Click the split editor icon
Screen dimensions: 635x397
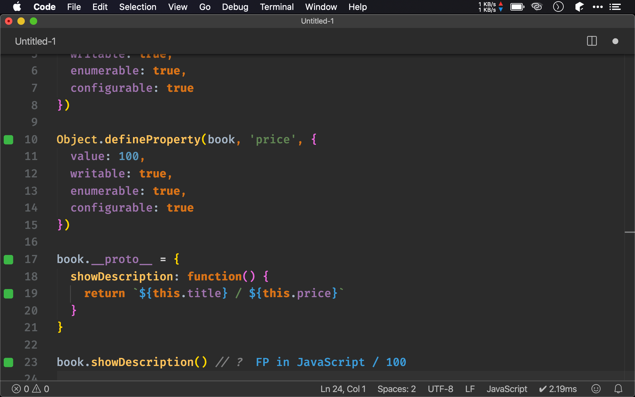pos(592,42)
